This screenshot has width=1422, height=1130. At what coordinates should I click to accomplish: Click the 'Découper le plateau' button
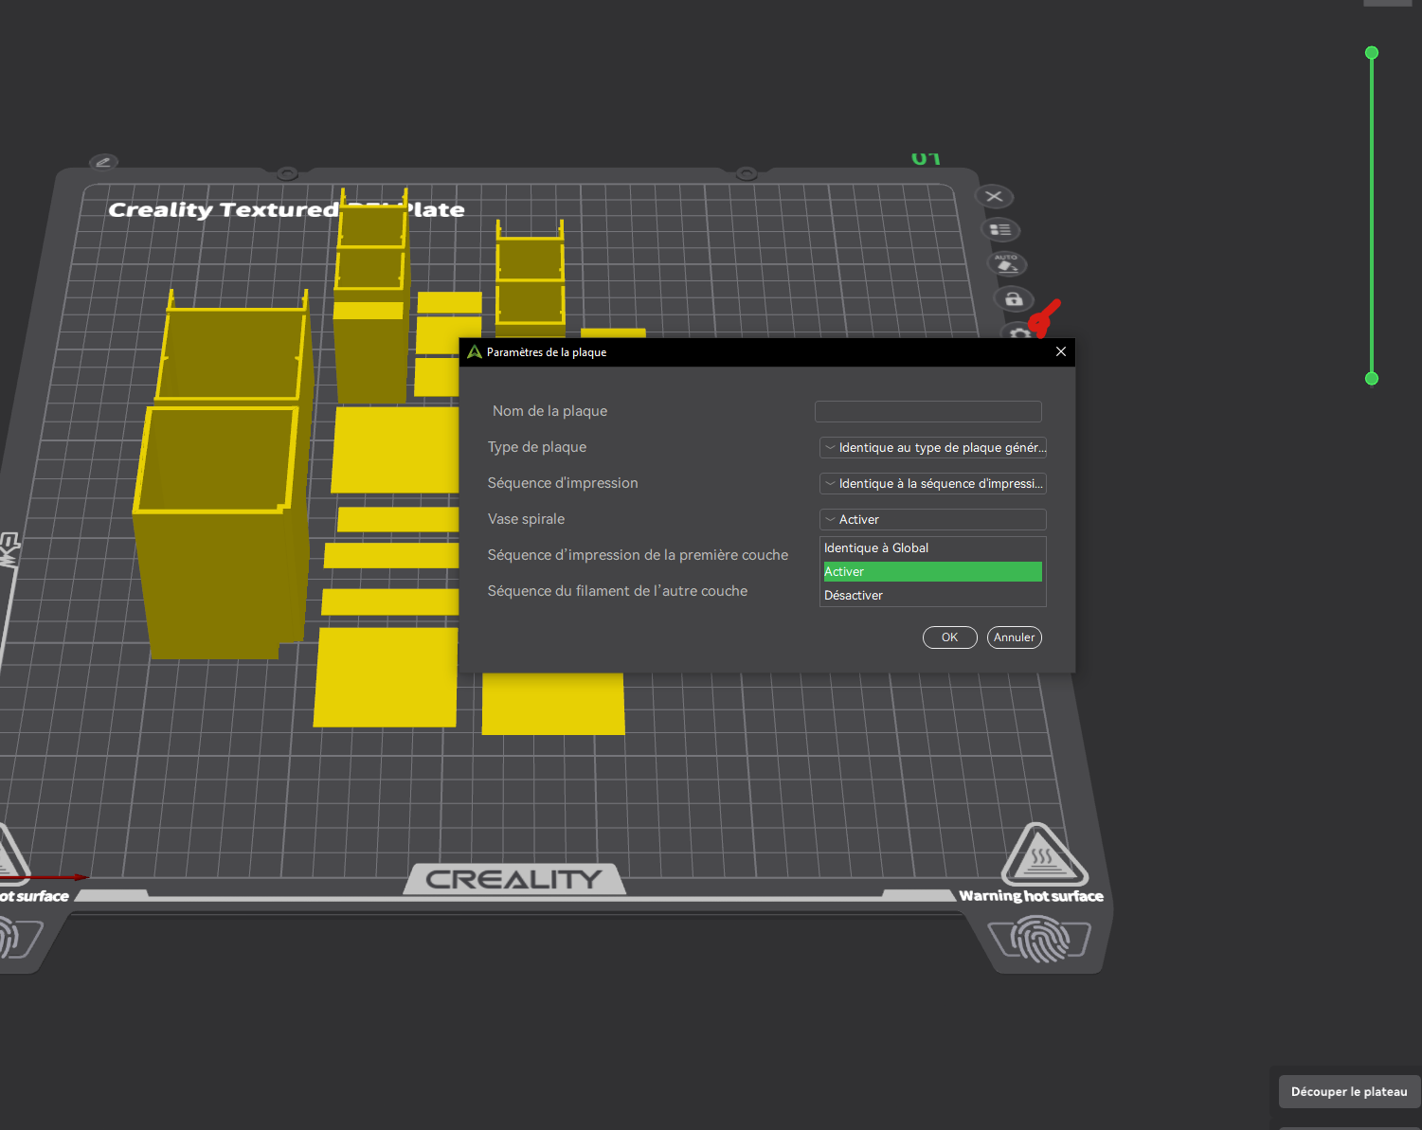[x=1349, y=1091]
